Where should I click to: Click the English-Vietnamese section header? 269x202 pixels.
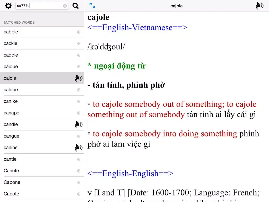(137, 27)
